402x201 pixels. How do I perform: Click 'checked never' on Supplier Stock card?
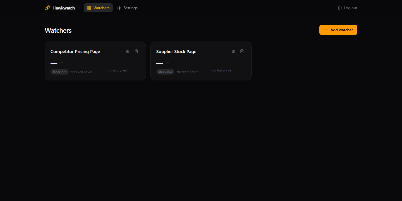(x=187, y=72)
